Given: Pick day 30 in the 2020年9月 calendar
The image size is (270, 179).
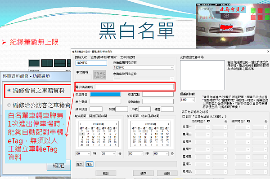Looking at the screenshot, I should click(151, 142).
